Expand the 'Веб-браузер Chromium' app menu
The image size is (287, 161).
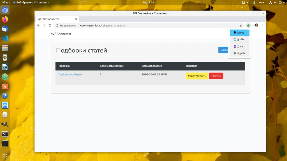coord(31,3)
